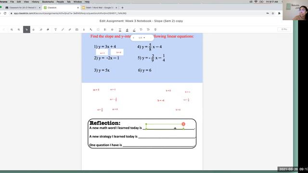Open the View menu in menu bar
This screenshot has height=173, width=308.
click(26, 2)
